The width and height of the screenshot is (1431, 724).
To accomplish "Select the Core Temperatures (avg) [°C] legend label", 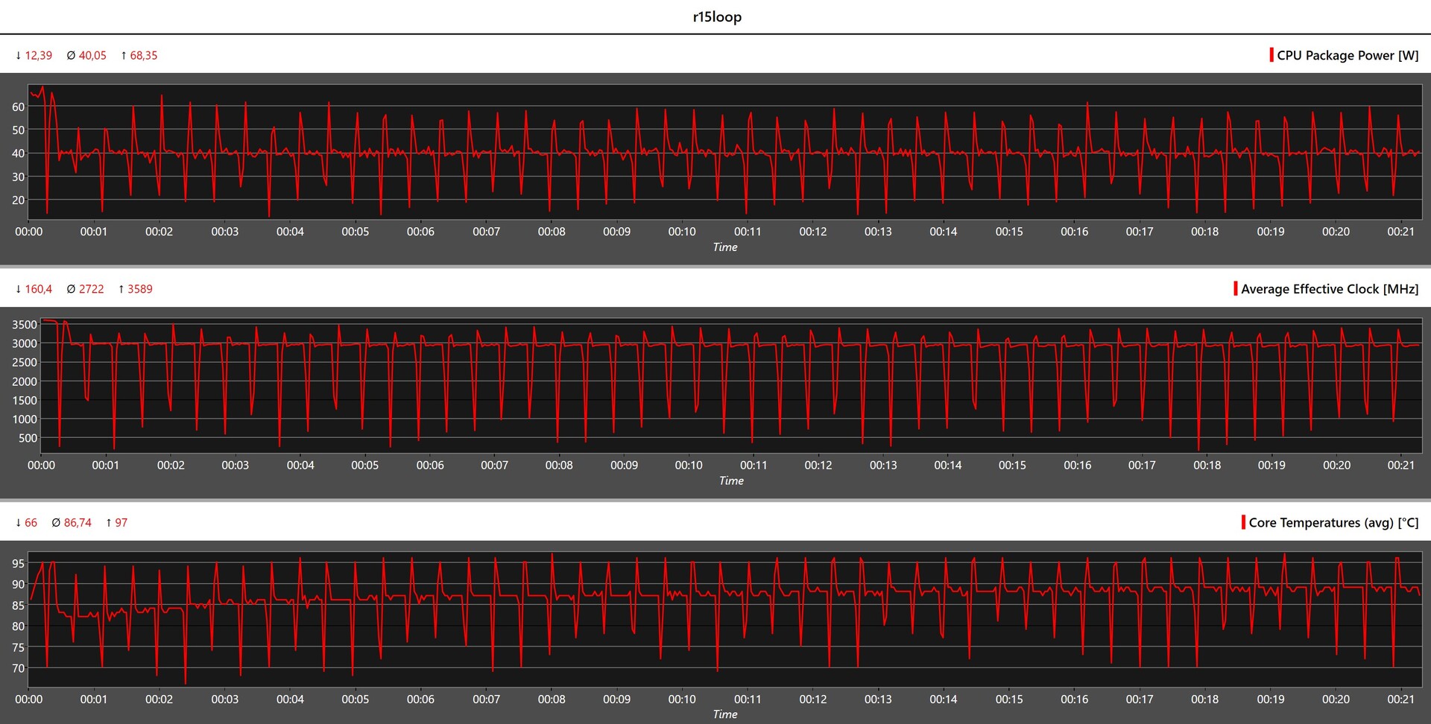I will [x=1333, y=523].
